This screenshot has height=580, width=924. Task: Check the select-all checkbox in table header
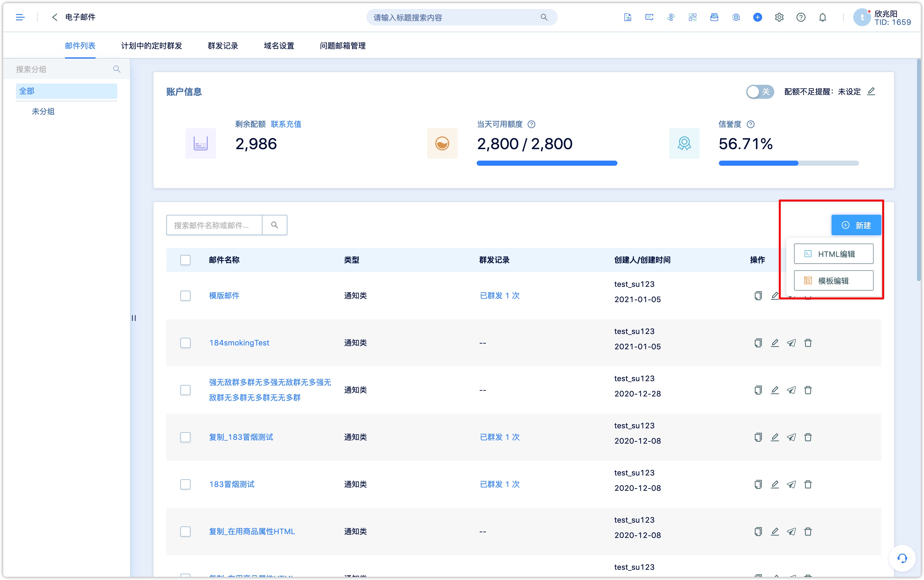pyautogui.click(x=185, y=260)
